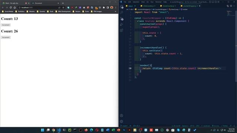Bookmark this page with the star icon
The image size is (237, 133).
(x=63, y=7)
